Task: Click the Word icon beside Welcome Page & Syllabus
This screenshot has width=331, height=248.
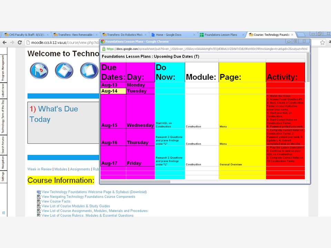Action: tap(39, 192)
